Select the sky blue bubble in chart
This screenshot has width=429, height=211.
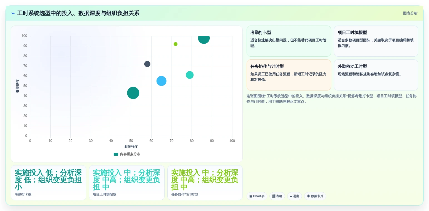[162, 81]
